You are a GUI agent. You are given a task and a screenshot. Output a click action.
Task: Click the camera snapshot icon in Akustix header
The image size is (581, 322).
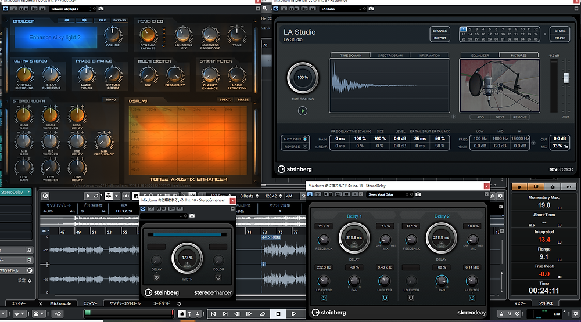(101, 9)
